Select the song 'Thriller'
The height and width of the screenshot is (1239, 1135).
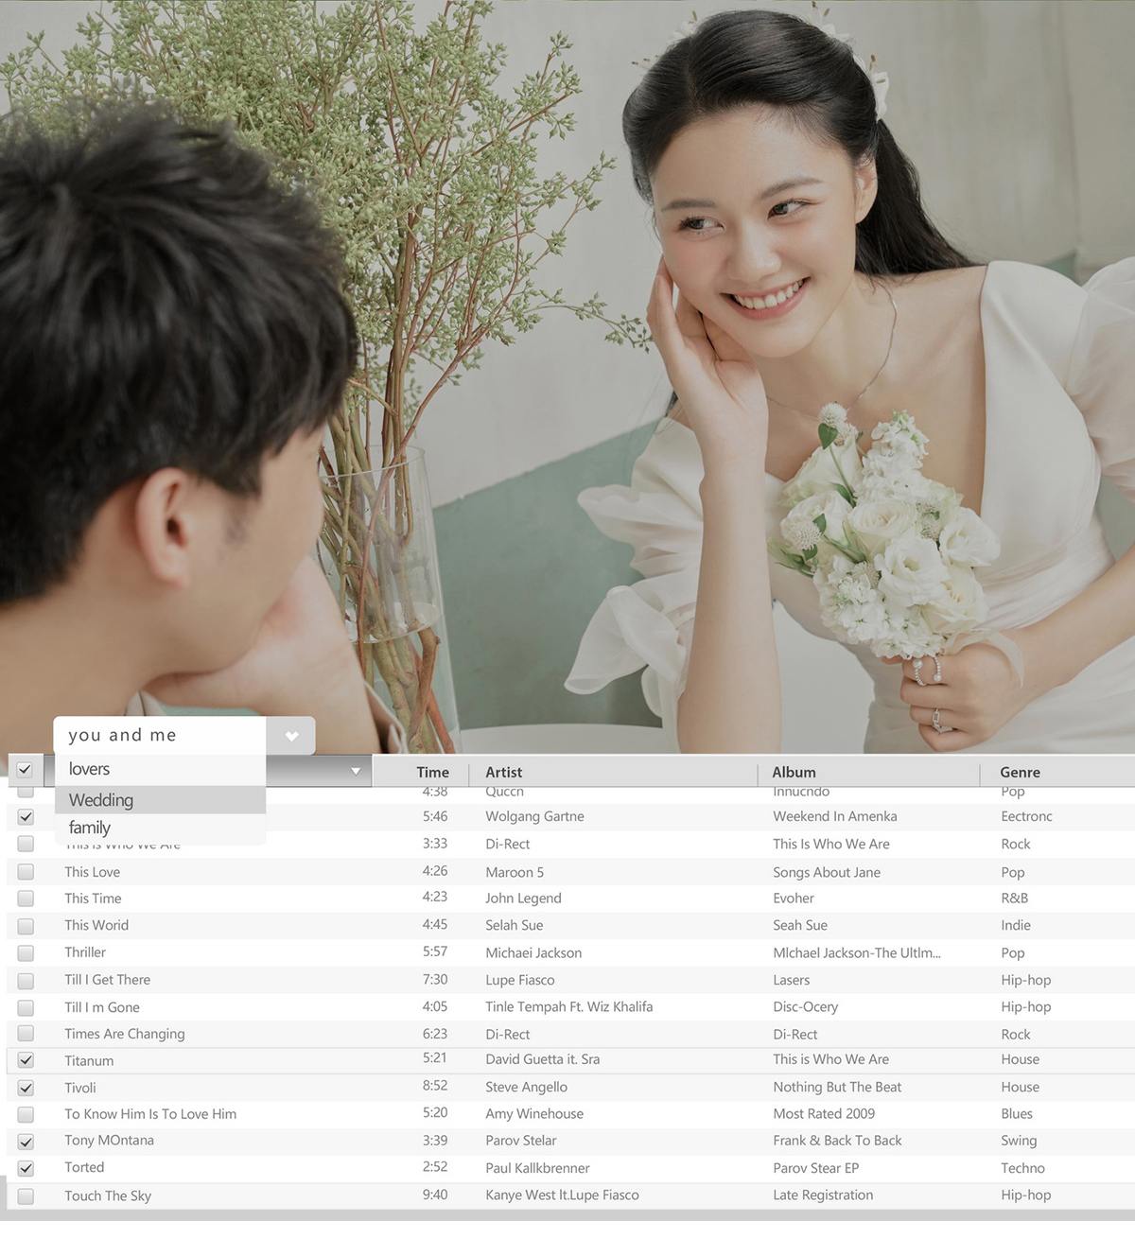85,952
